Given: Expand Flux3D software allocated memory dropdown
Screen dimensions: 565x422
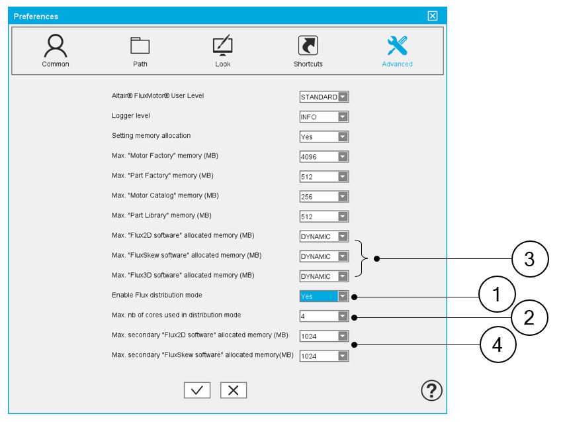Looking at the screenshot, I should 343,276.
